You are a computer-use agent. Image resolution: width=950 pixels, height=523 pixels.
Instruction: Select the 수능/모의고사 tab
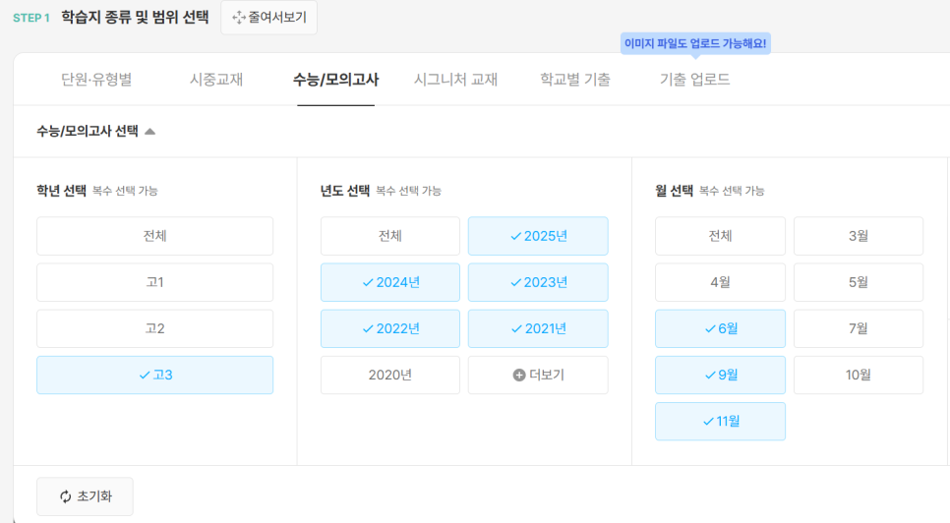pos(335,80)
